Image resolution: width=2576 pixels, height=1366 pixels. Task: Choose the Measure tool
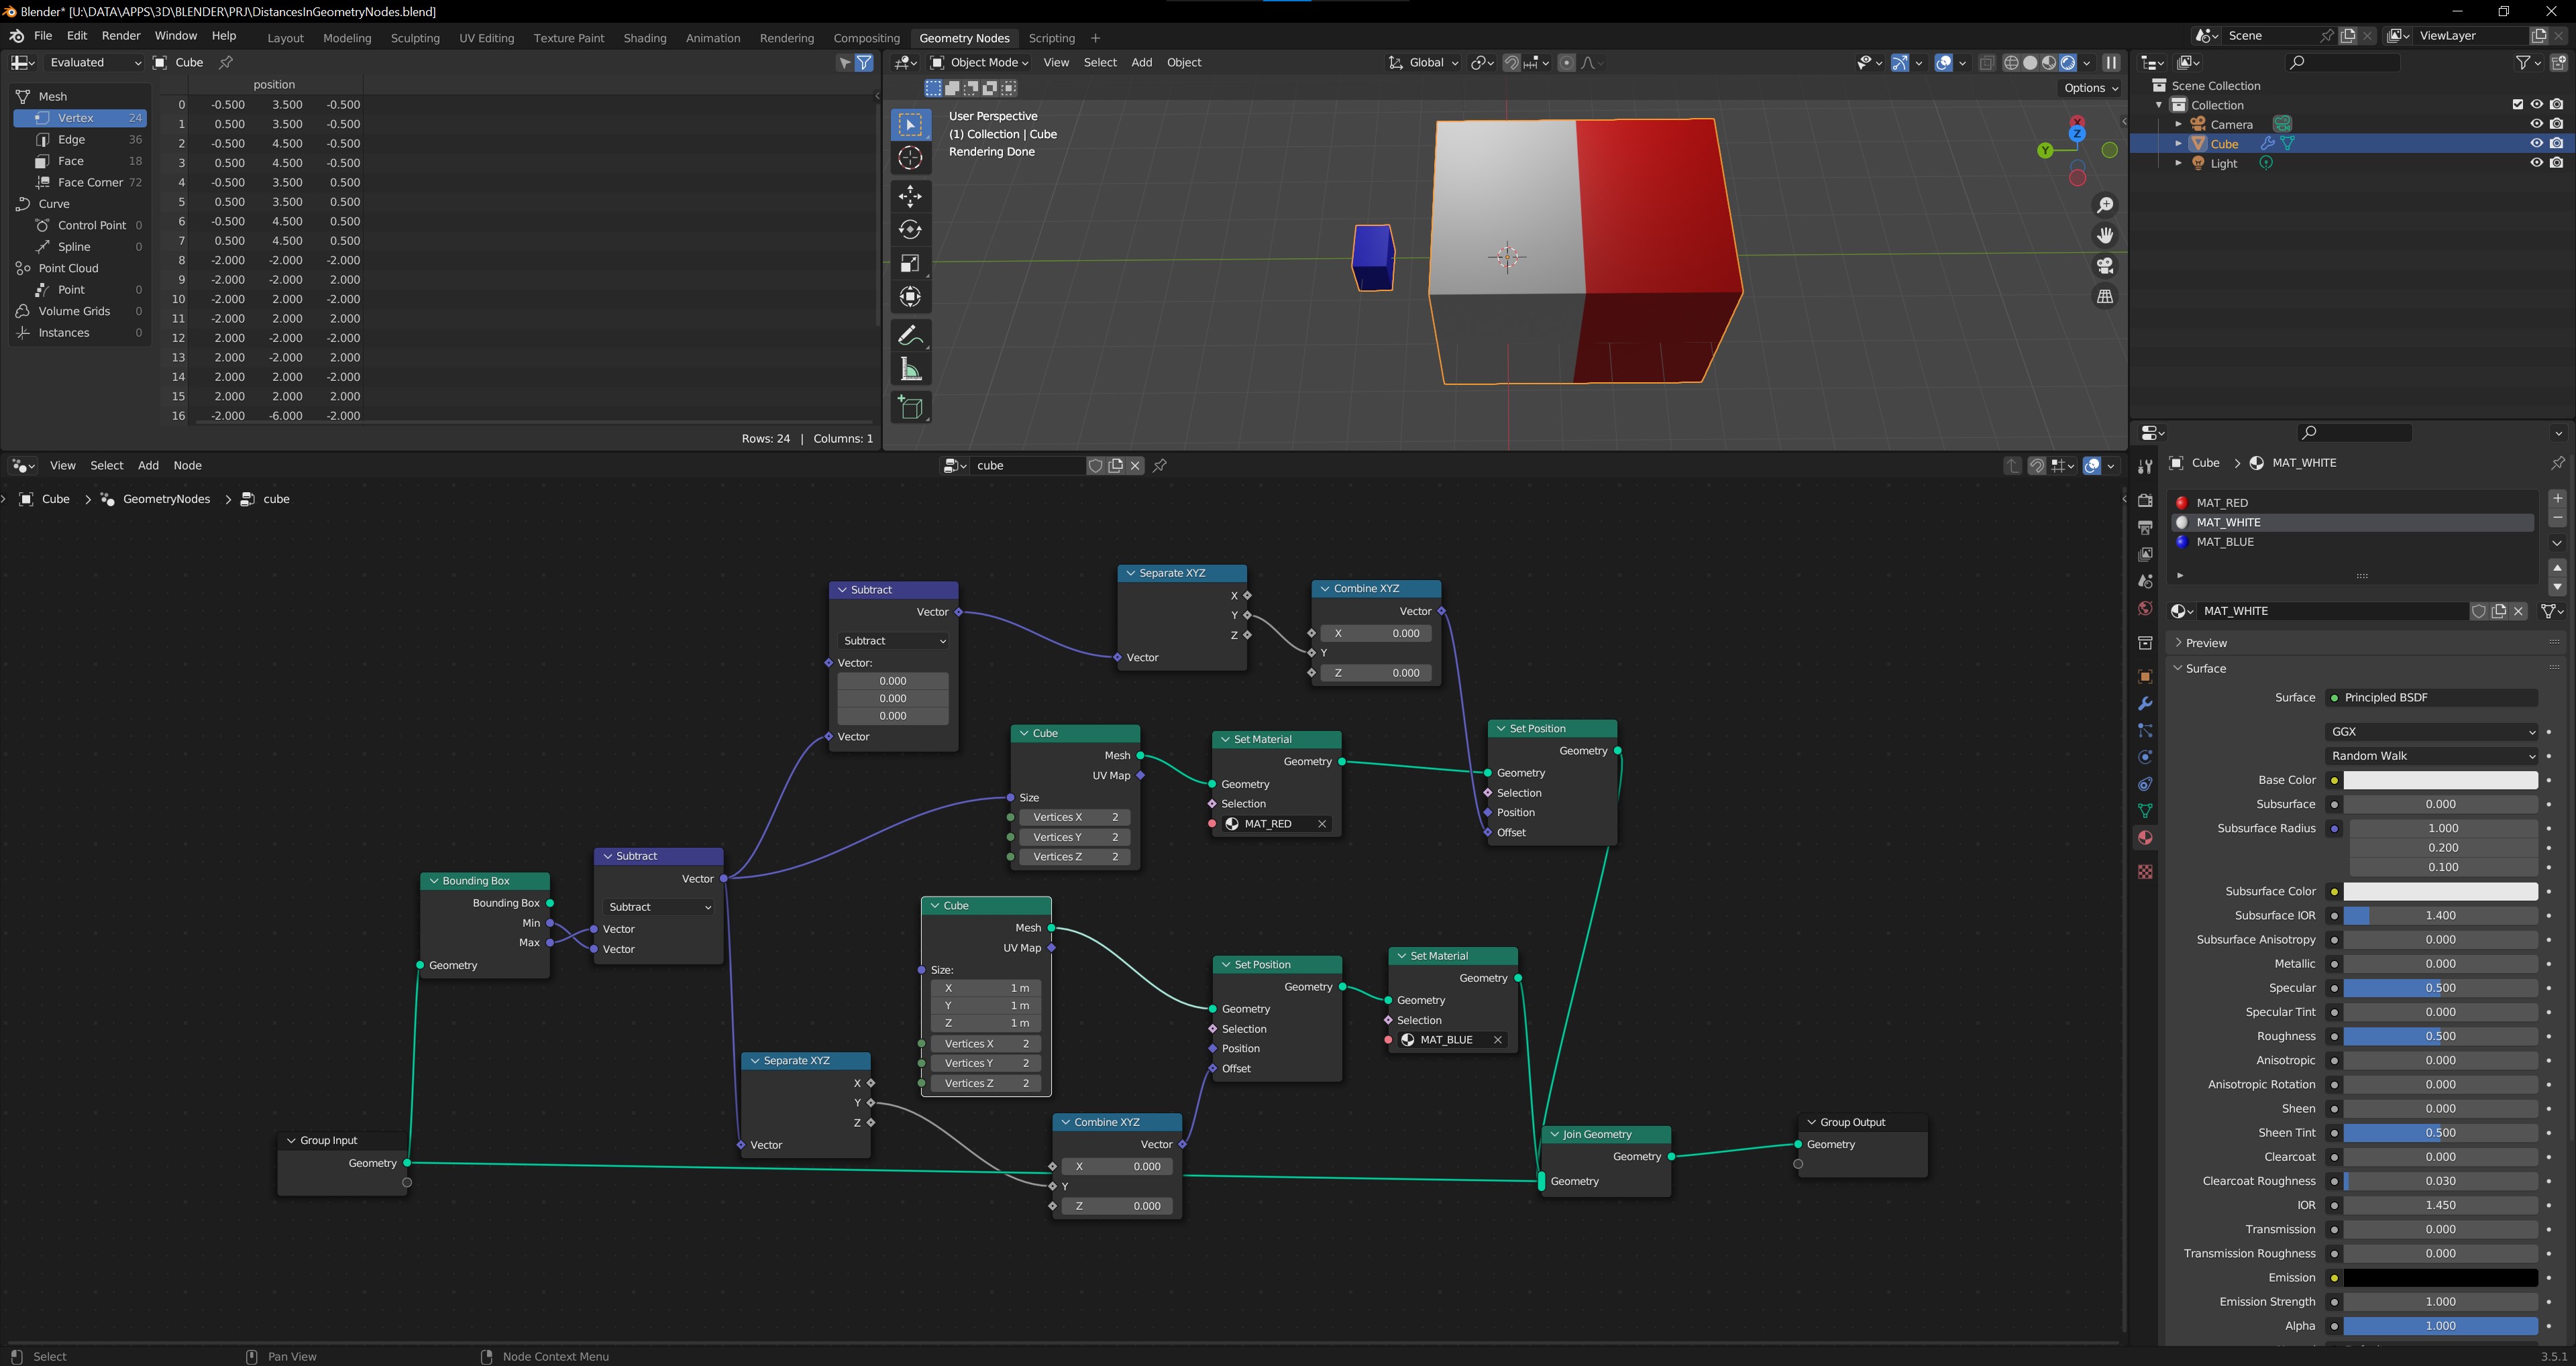click(910, 369)
